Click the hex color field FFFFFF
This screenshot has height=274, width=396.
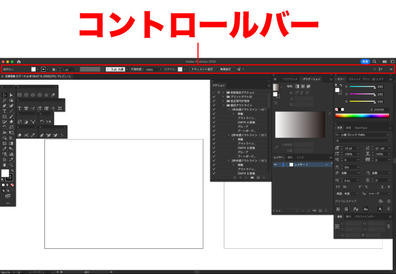[381, 110]
